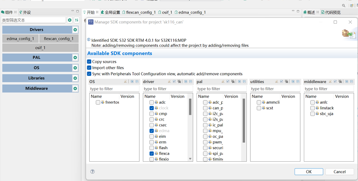Click green add button beside component filter field

70,20
